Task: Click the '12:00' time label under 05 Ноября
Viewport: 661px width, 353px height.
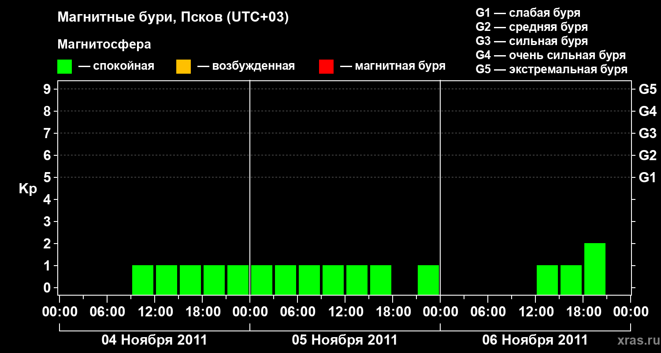Action: pos(345,312)
